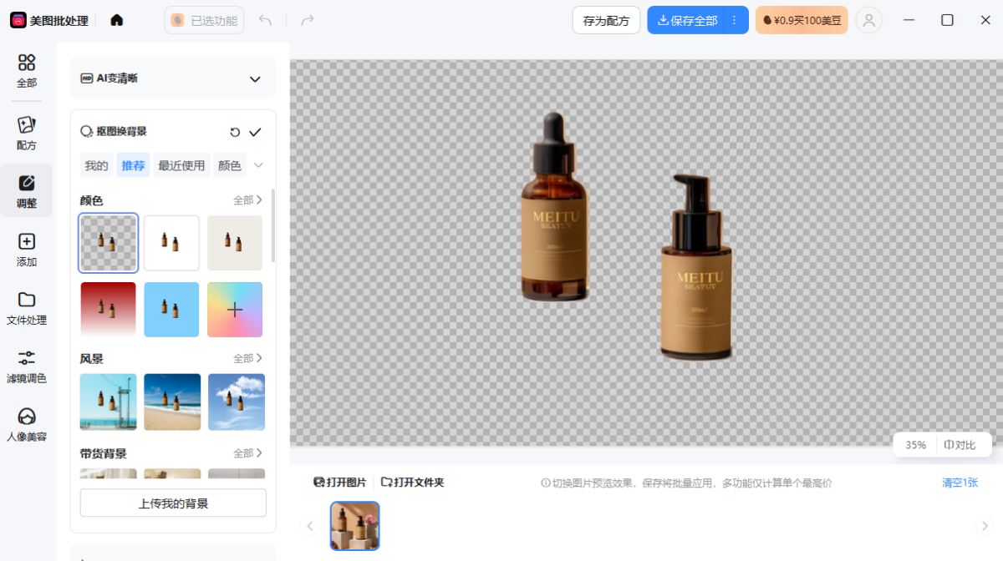Confirm cutout with the checkmark icon
This screenshot has height=561, width=1003.
pyautogui.click(x=255, y=132)
